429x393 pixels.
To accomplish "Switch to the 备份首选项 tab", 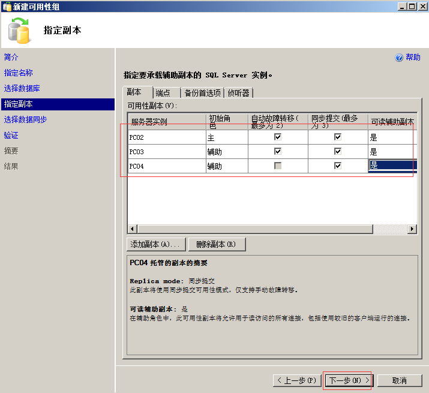I will pyautogui.click(x=202, y=93).
